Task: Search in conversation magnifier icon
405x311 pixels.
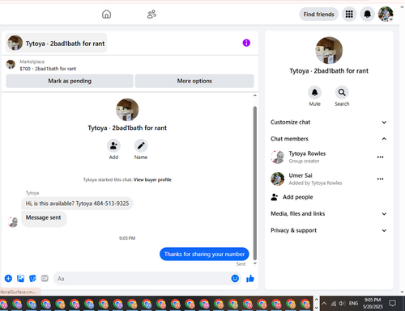Action: click(x=342, y=92)
